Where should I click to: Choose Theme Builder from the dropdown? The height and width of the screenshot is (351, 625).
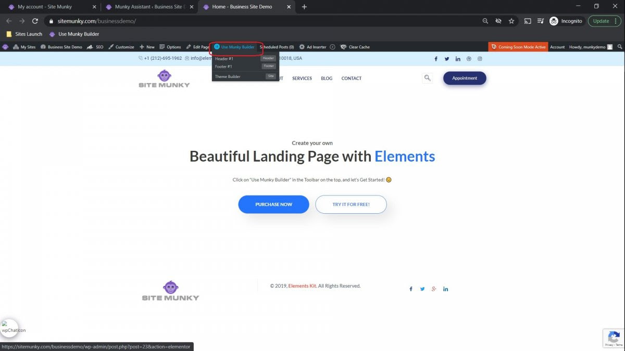[245, 76]
